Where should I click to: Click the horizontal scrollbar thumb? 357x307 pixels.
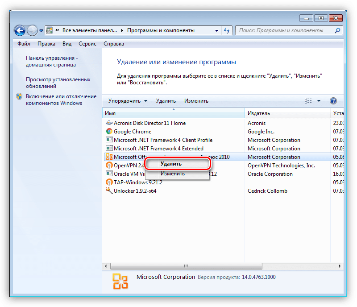pos(186,266)
